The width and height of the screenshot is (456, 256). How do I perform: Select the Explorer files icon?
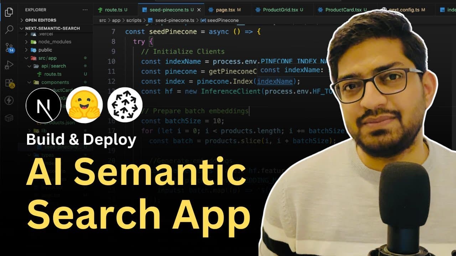9,12
